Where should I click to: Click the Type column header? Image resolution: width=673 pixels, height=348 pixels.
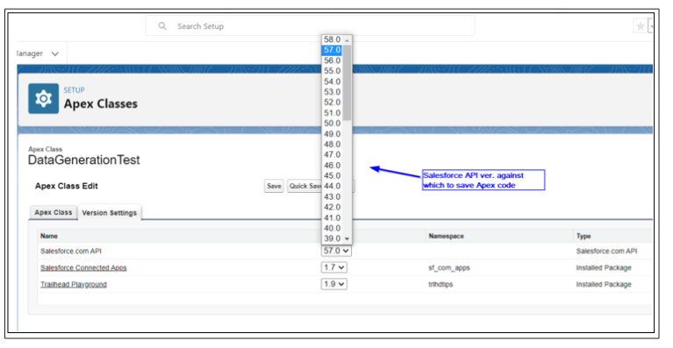(584, 236)
